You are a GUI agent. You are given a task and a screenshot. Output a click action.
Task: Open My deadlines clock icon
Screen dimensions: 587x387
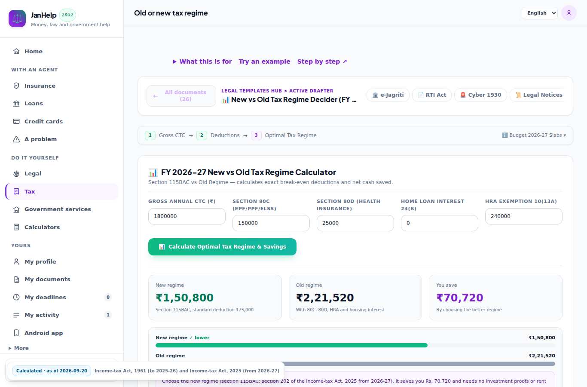click(x=16, y=297)
